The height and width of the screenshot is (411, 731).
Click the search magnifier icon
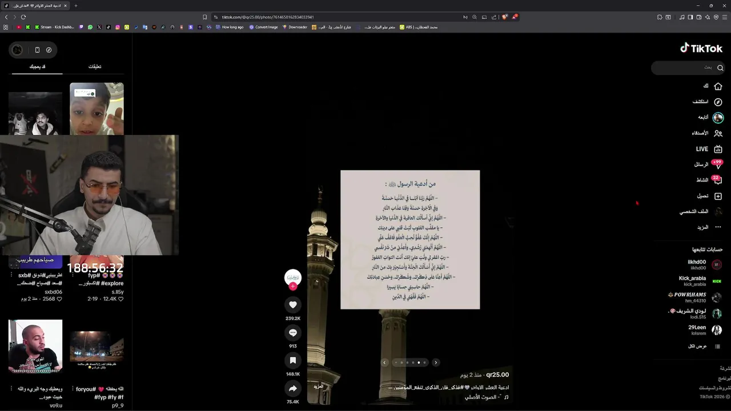point(720,68)
